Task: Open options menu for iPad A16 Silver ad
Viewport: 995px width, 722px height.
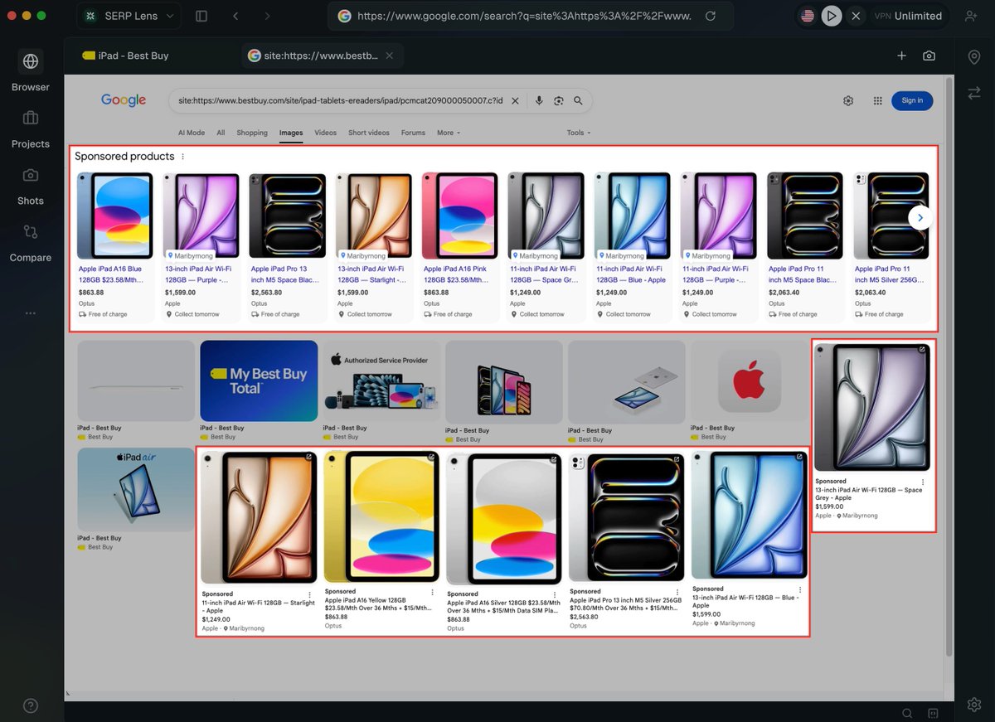Action: (x=555, y=594)
